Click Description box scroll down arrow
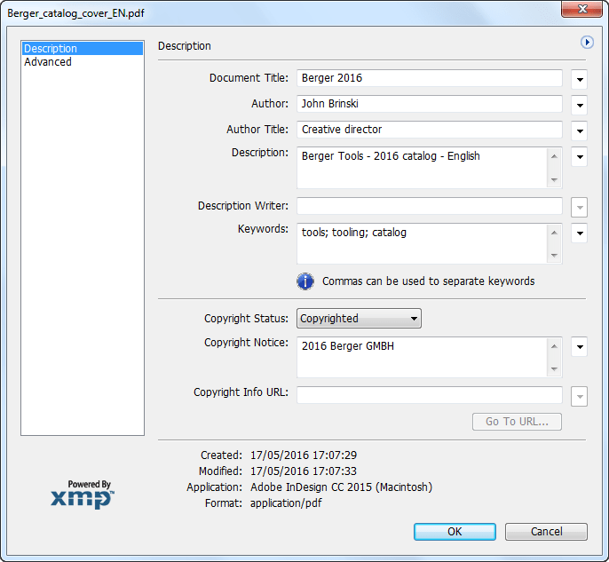The image size is (609, 562). point(554,180)
